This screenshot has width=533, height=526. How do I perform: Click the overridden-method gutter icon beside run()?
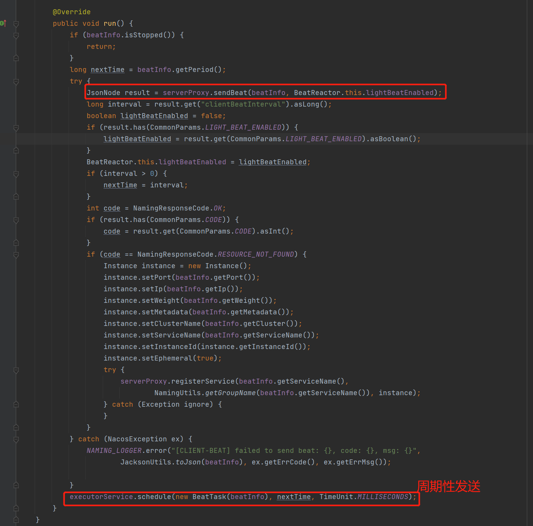tap(3, 23)
